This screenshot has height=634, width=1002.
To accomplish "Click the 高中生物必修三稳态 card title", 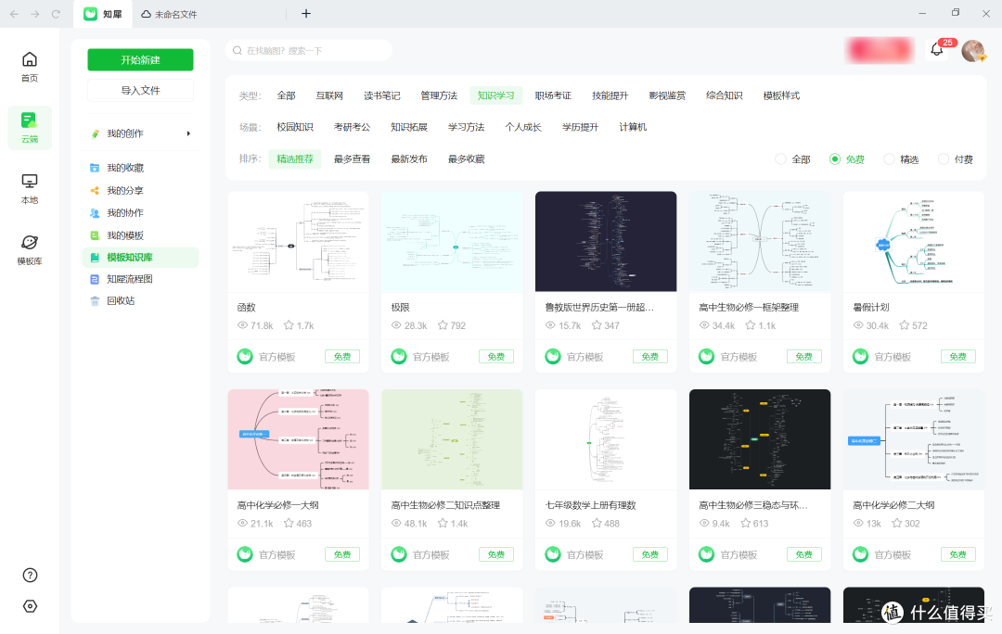I will pos(752,505).
